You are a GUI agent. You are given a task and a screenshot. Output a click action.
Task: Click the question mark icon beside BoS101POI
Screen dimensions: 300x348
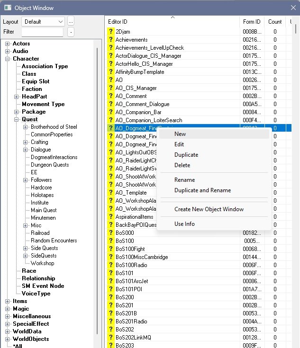[111, 289]
